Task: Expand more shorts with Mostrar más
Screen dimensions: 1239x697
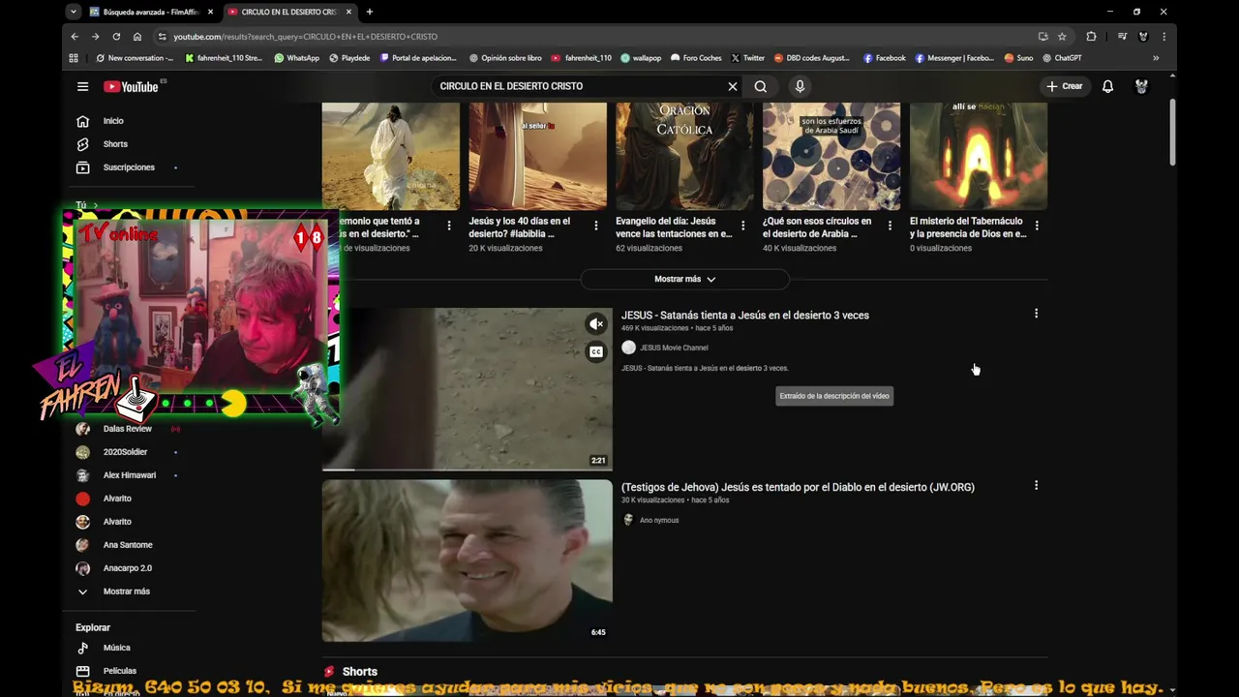Action: 684,279
